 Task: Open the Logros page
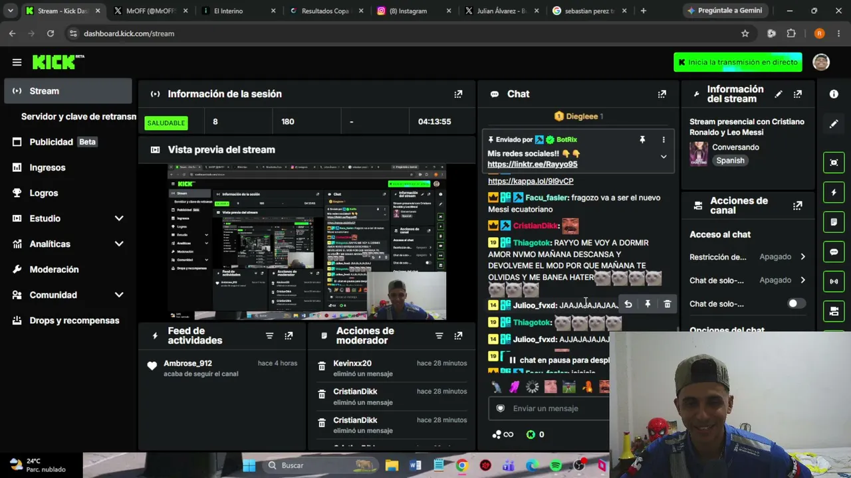68,193
